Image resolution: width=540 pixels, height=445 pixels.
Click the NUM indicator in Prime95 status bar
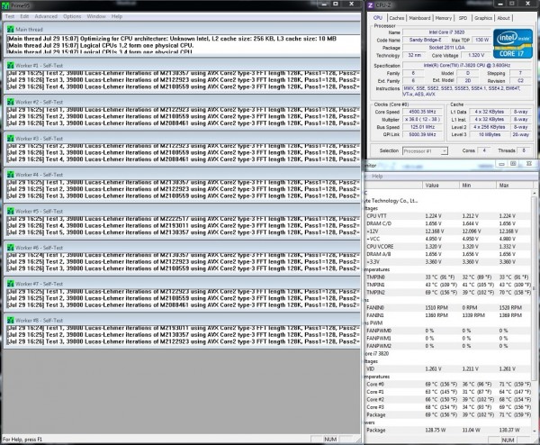click(x=330, y=439)
